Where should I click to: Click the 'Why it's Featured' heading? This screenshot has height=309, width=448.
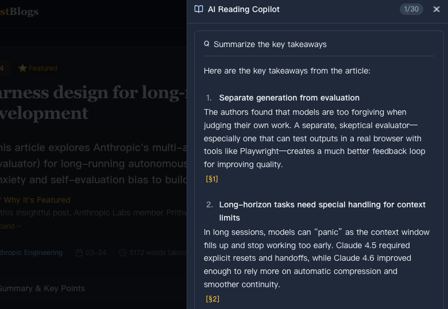(x=37, y=200)
